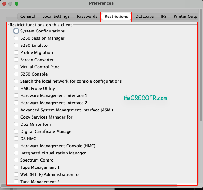
Task: Check the 5250 Session Manager box
Action: [x=16, y=38]
